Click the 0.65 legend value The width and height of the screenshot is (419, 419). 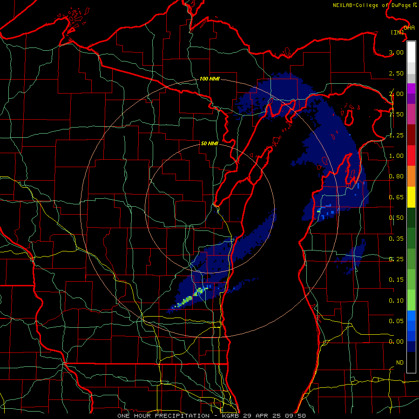coord(396,197)
